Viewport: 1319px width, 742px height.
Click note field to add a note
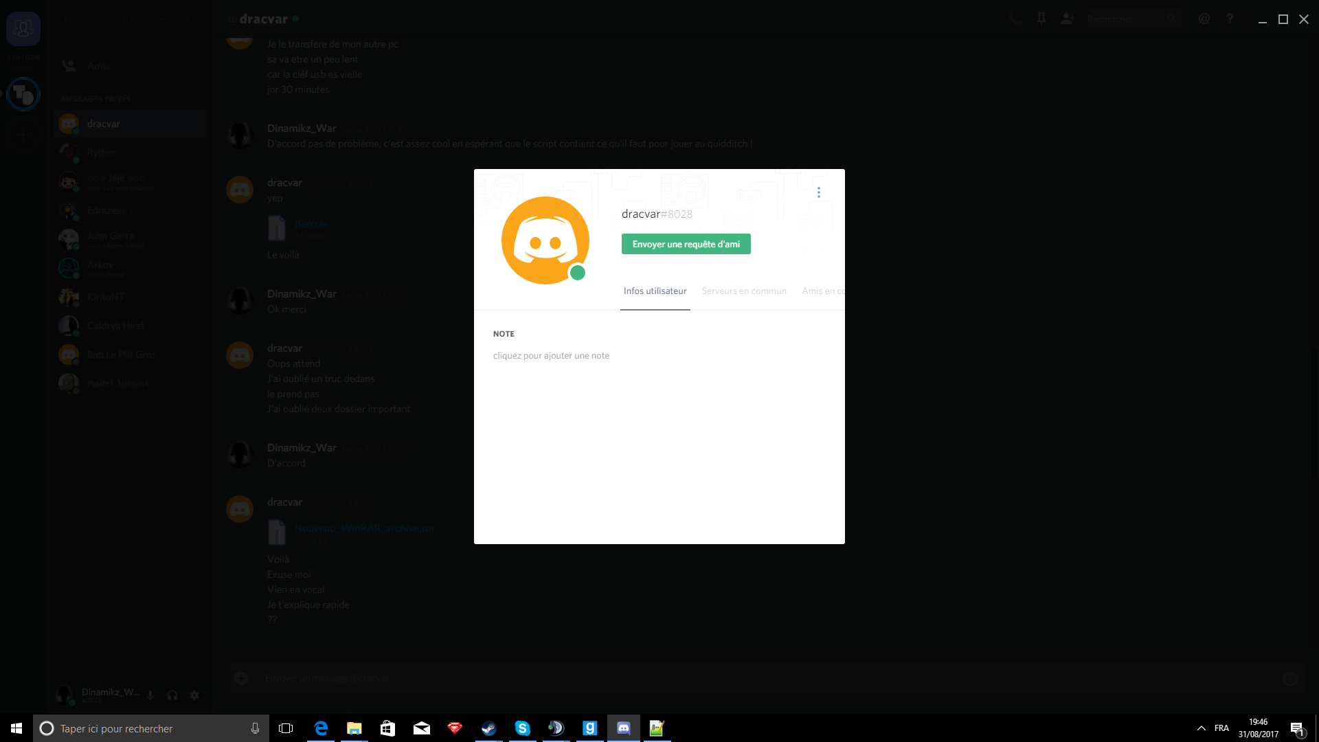tap(551, 356)
